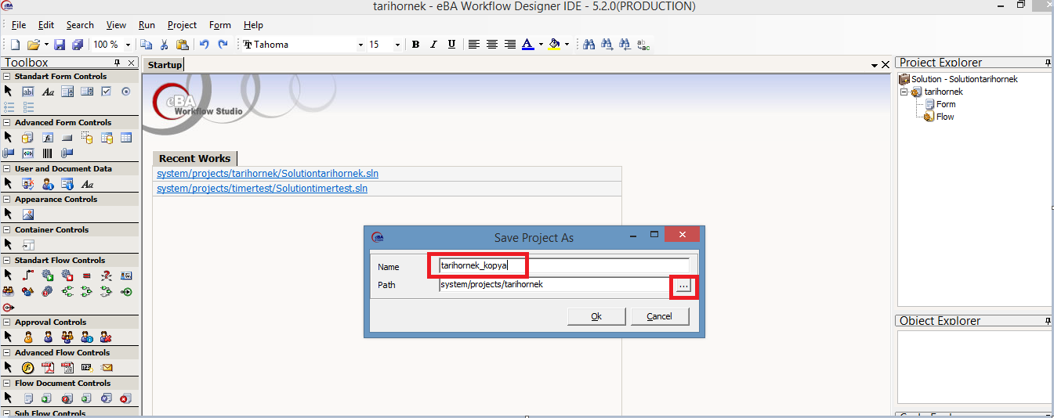Undo the last action
Image resolution: width=1054 pixels, height=418 pixels.
(x=205, y=45)
